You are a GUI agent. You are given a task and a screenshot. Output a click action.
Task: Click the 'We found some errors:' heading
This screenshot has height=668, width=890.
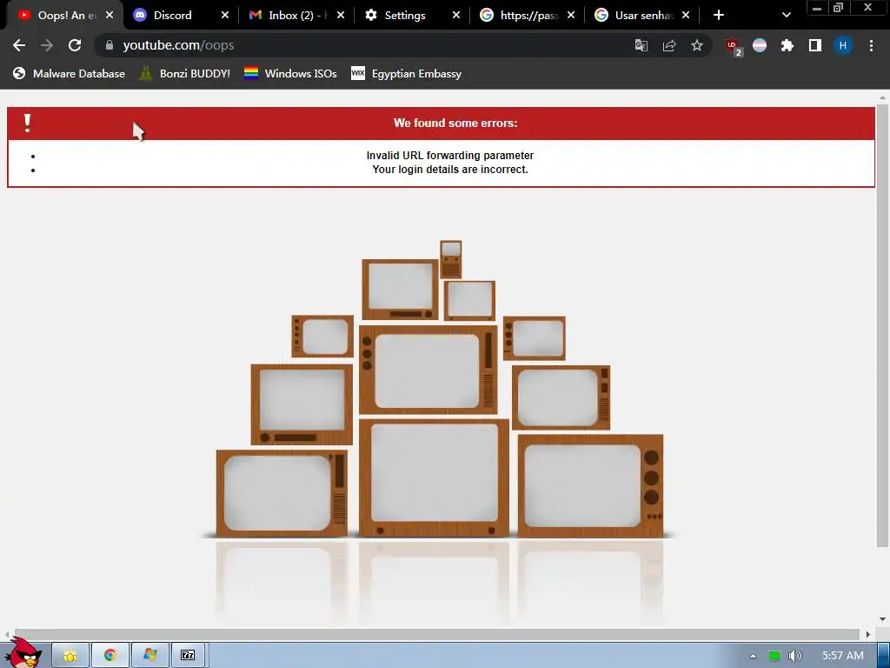coord(455,123)
